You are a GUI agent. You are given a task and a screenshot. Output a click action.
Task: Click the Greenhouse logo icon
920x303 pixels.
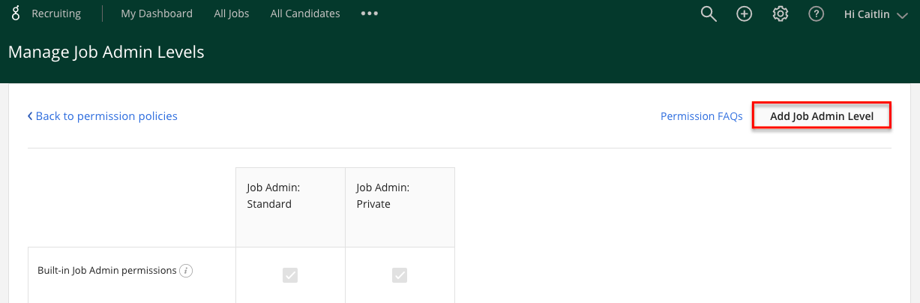tap(16, 13)
